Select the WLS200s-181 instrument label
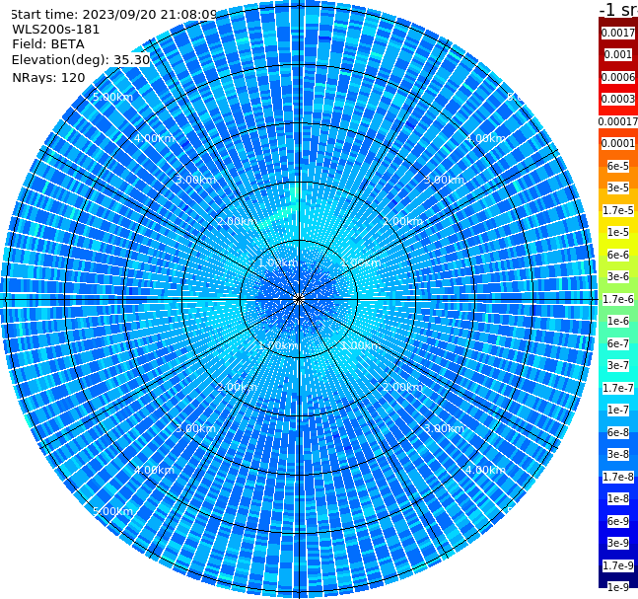 pos(56,30)
